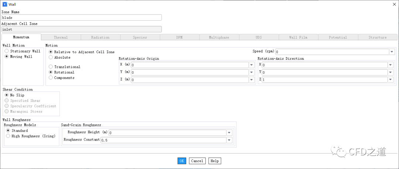This screenshot has width=399, height=169.
Task: Expand the Roughness Height dropdown arrow
Action: click(x=229, y=133)
